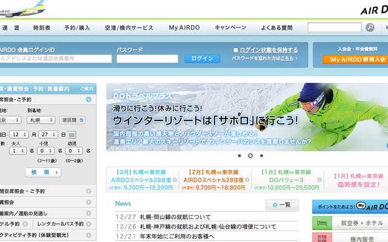Open the よくある質問 menu
The image size is (388, 242).
point(276,28)
